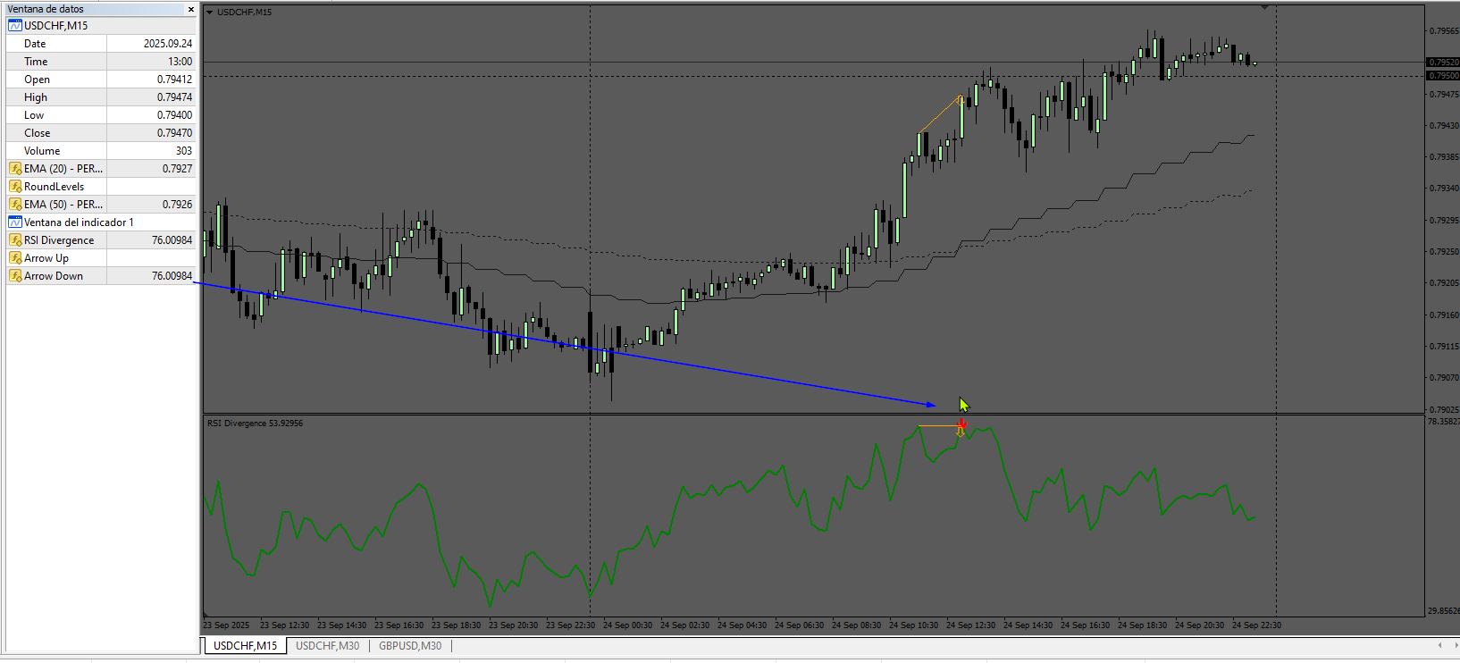Select the orange divergence line on RSI

point(938,426)
